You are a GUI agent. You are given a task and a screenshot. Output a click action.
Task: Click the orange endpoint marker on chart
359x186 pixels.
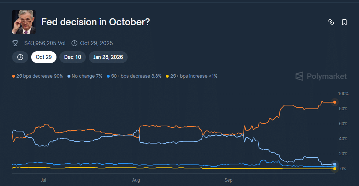(335, 102)
